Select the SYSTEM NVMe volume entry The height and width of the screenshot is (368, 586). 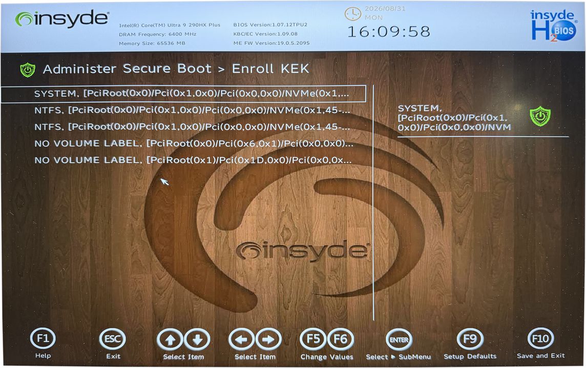coord(183,94)
